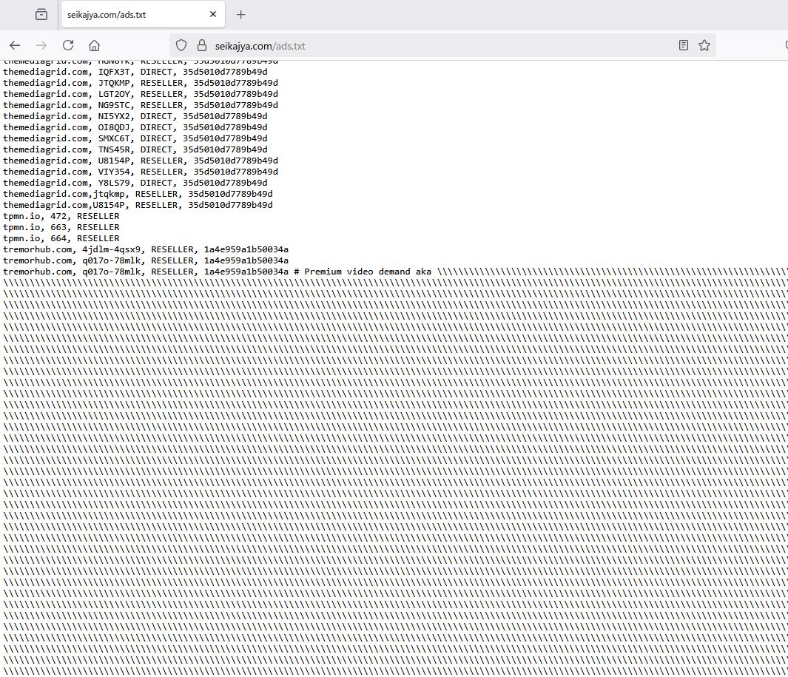The width and height of the screenshot is (788, 677).
Task: Select the themediagrid.com VIY354 RESELLER line
Action: pos(141,172)
